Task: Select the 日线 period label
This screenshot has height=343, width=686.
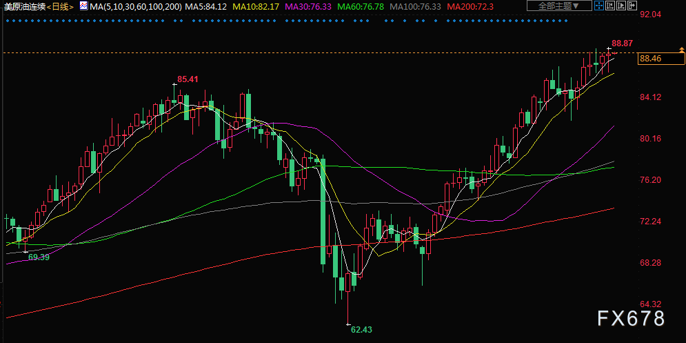Action: pyautogui.click(x=59, y=7)
